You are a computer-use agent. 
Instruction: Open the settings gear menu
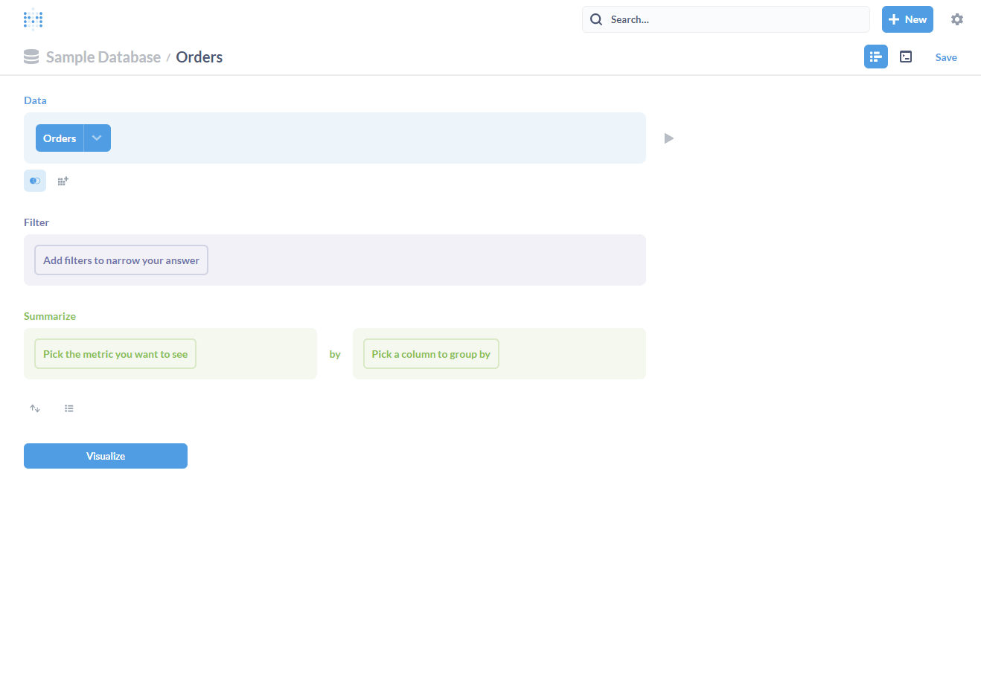click(x=957, y=19)
